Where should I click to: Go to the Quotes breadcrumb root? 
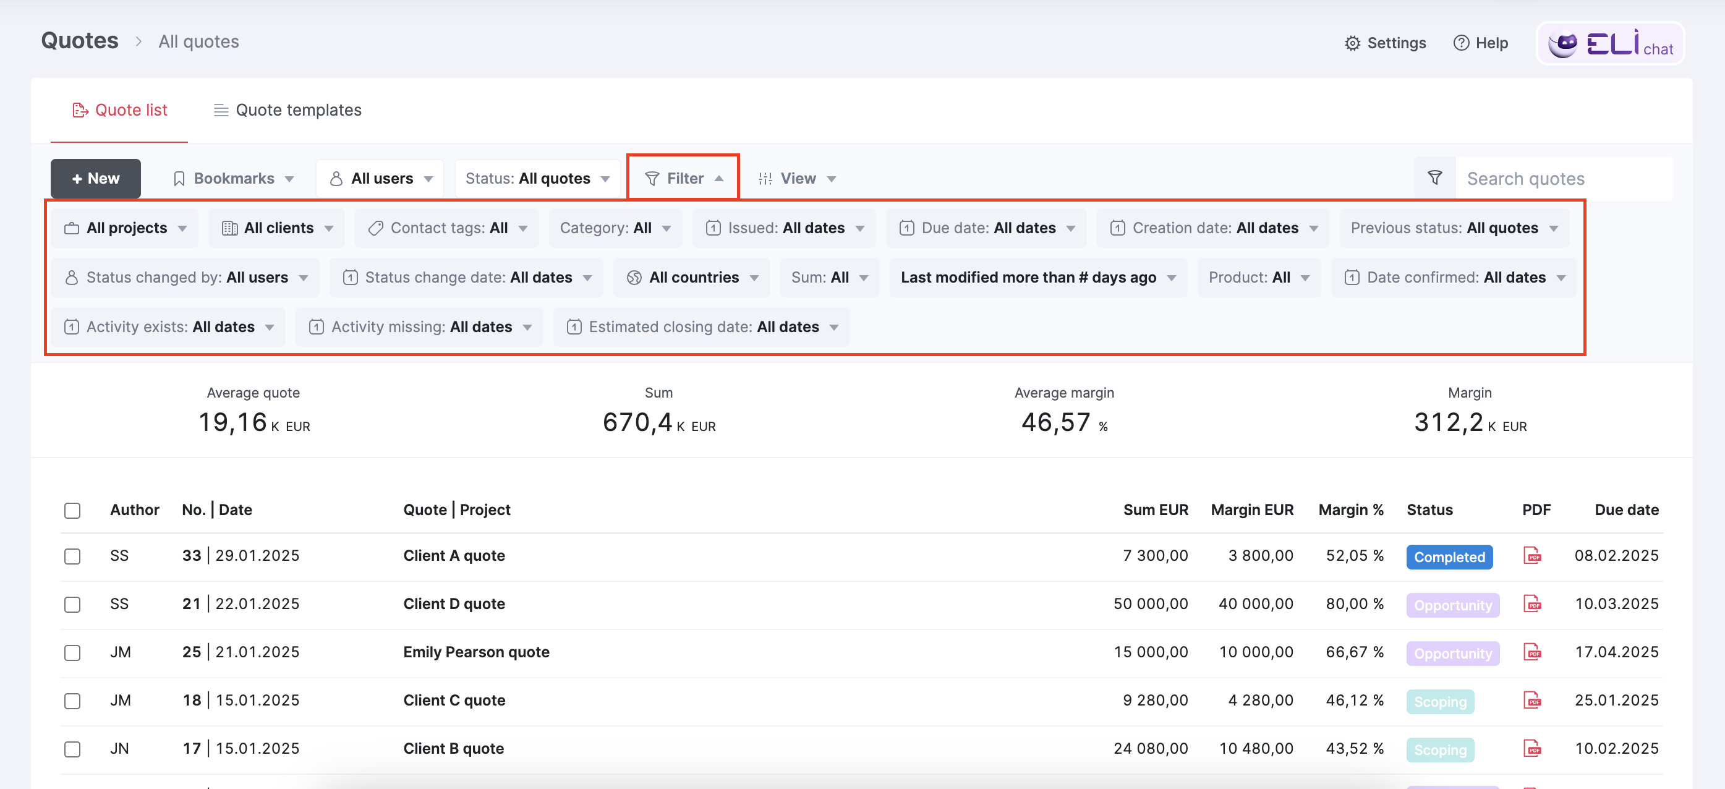click(x=80, y=41)
